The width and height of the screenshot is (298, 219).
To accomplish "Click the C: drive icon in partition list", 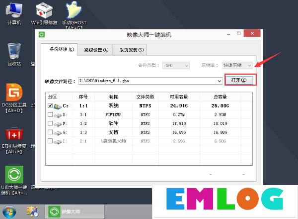I will pyautogui.click(x=58, y=106).
